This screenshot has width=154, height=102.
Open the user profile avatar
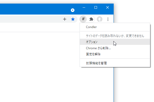pos(100,19)
